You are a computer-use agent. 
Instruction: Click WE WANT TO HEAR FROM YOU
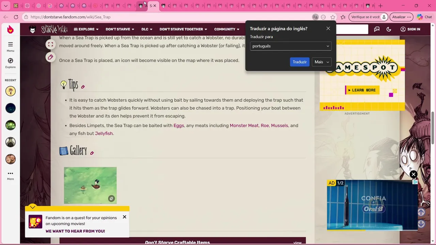click(x=75, y=231)
